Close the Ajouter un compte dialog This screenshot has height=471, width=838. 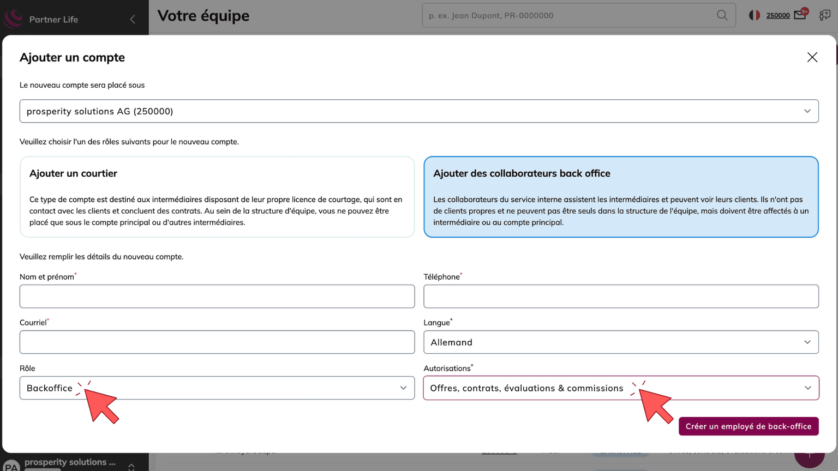pyautogui.click(x=812, y=57)
